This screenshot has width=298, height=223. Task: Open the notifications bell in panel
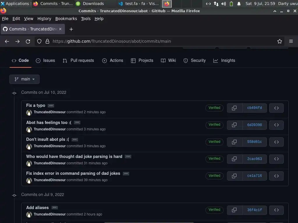point(239,3)
